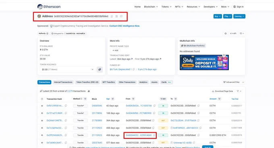This screenshot has width=274, height=148.
Task: Open Advanced Filter option
Action: [233, 82]
